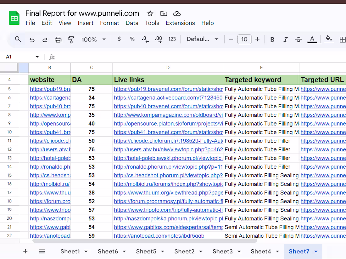Open the molbiol.ru website link
The image size is (346, 259).
click(x=50, y=184)
